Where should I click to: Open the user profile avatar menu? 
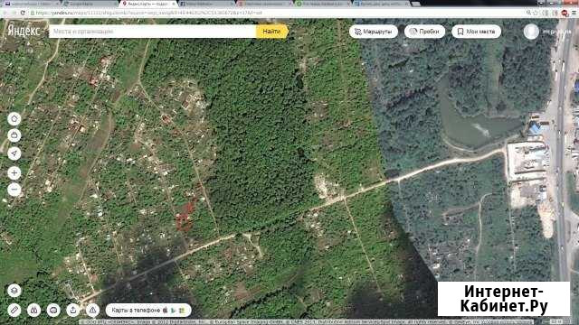(531, 32)
